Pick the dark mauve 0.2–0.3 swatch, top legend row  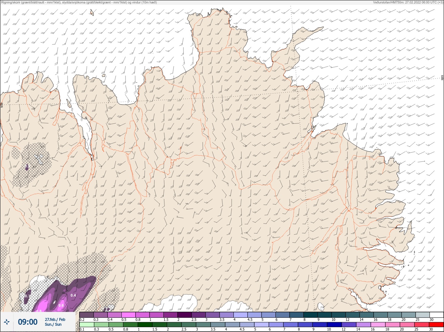coord(86,315)
